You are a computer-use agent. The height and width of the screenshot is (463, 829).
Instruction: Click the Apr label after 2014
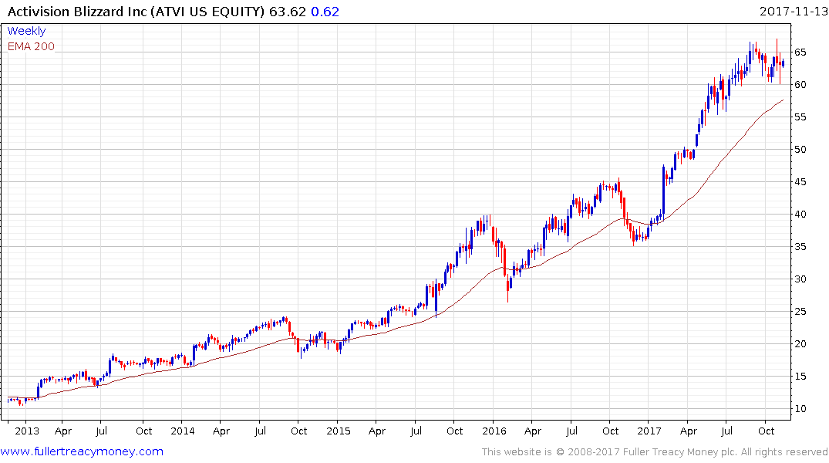pyautogui.click(x=221, y=431)
